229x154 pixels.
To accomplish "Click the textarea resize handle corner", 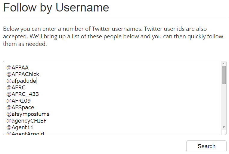I will coord(224,133).
